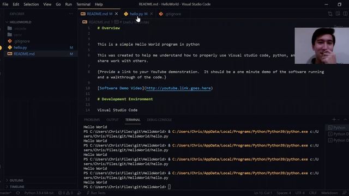
Task: Select the Python 3.9.4 64-bit interpreter status item
Action: click(39, 193)
